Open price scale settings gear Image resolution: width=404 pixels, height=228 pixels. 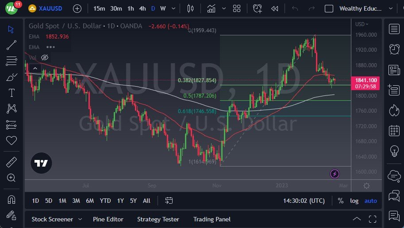coord(366,186)
